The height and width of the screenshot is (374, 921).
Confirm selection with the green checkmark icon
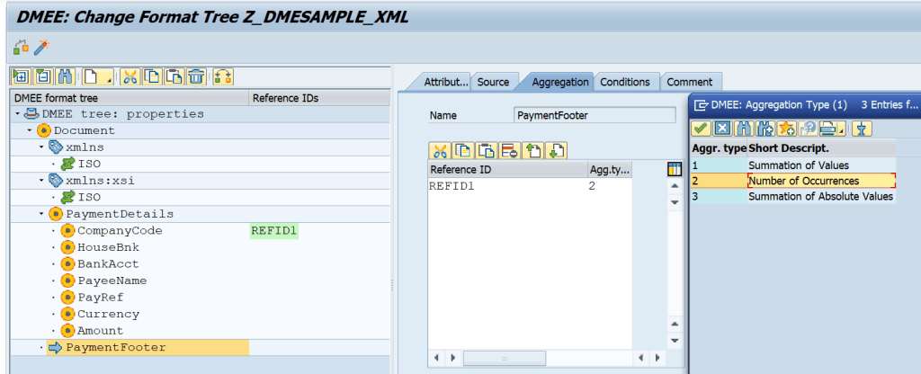700,128
